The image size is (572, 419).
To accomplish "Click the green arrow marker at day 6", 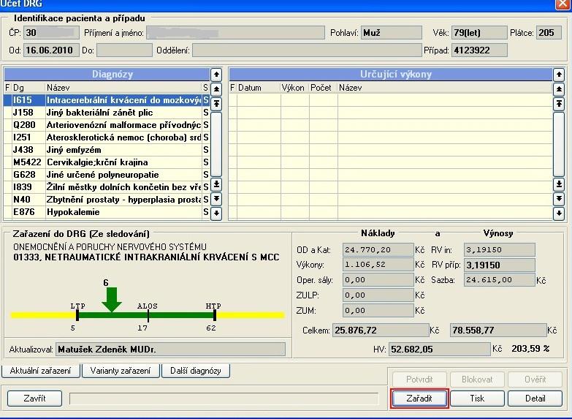I will (x=112, y=300).
